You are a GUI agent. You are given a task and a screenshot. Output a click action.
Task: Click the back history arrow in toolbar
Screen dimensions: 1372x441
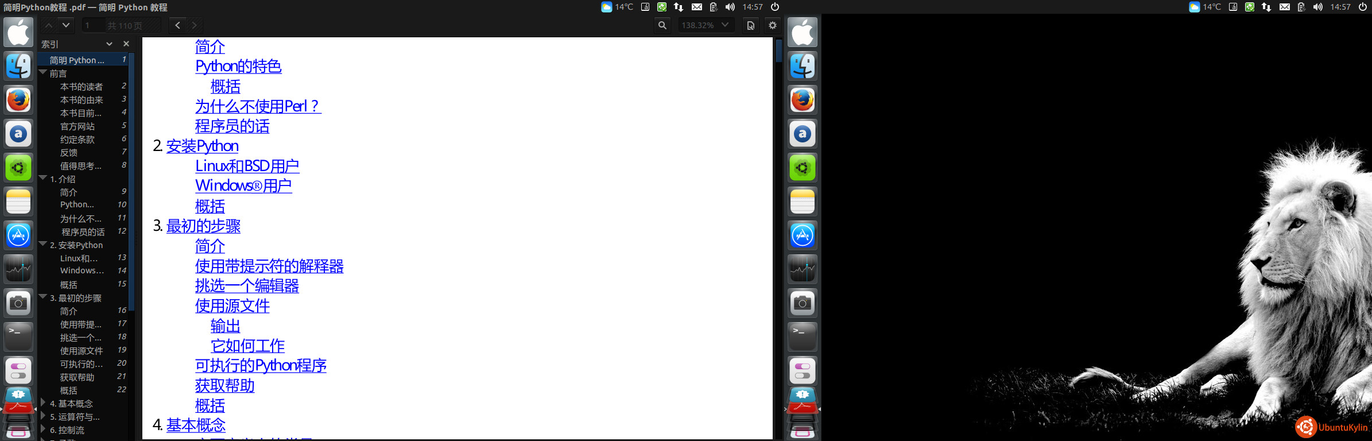(178, 25)
